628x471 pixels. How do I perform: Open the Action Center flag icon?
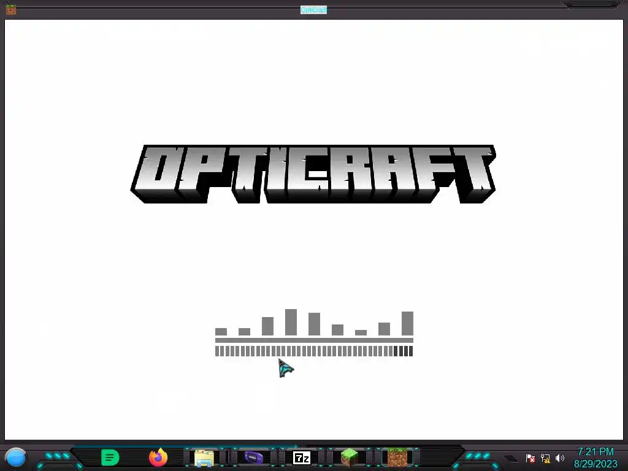click(x=530, y=458)
